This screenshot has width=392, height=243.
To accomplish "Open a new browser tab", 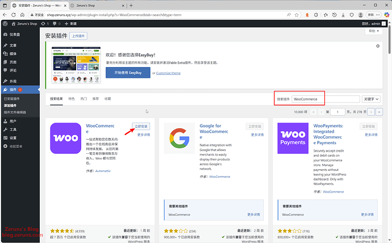I will pos(131,5).
